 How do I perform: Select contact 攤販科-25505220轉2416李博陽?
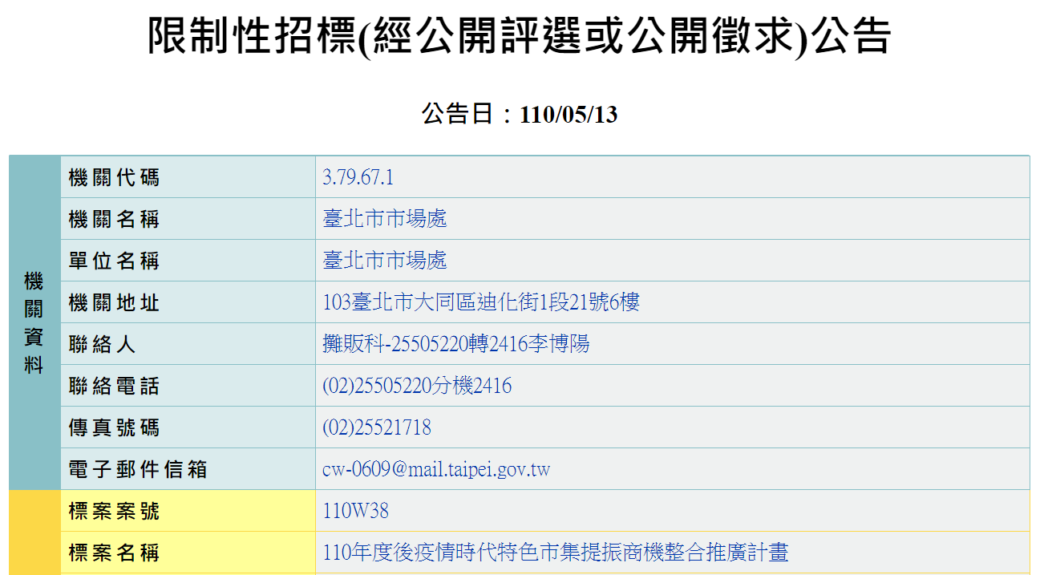[x=456, y=344]
